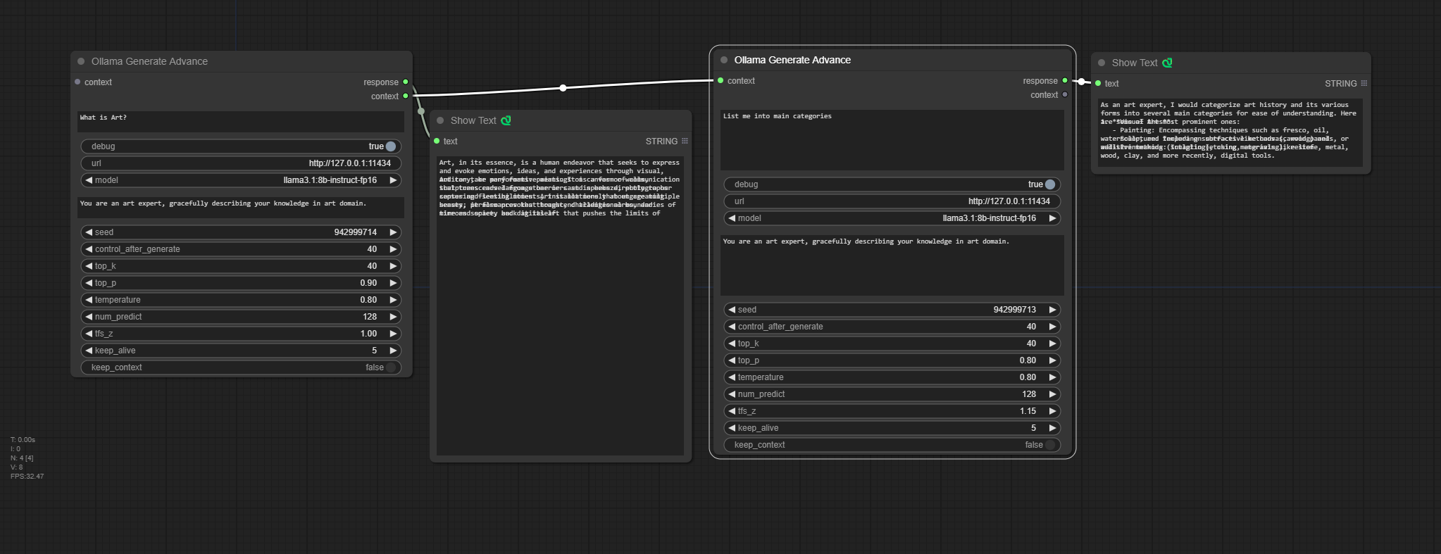Toggle debug switch in the selected Ollama node
1441x554 pixels.
[x=1050, y=184]
